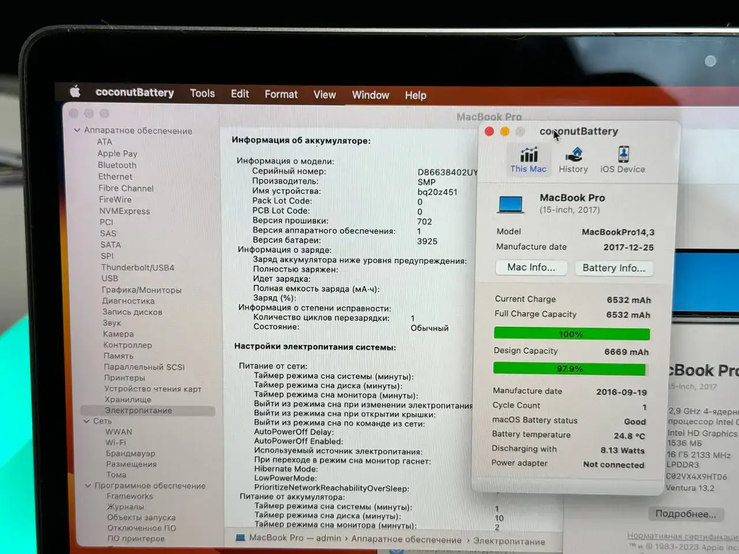Select ПО принтеров in the sidebar

pos(136,538)
